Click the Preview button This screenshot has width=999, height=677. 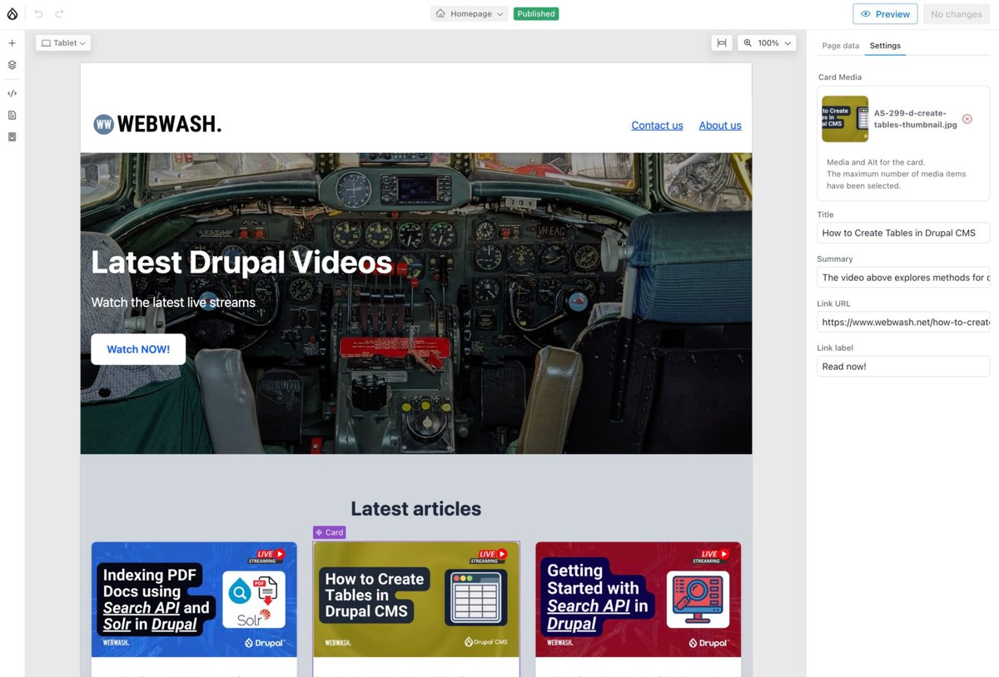[885, 13]
